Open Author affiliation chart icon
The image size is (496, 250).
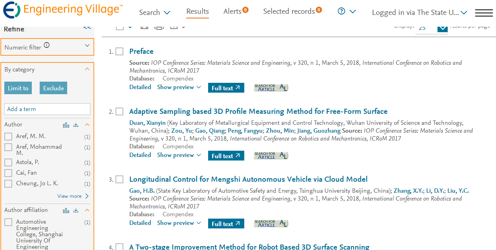66,210
